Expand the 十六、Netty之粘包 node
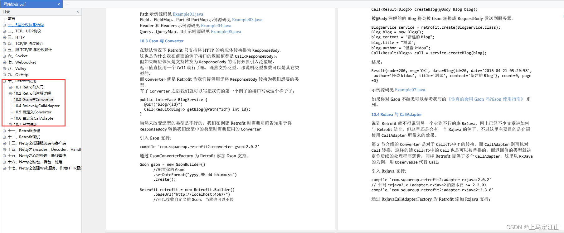The height and width of the screenshot is (233, 564). 4,162
